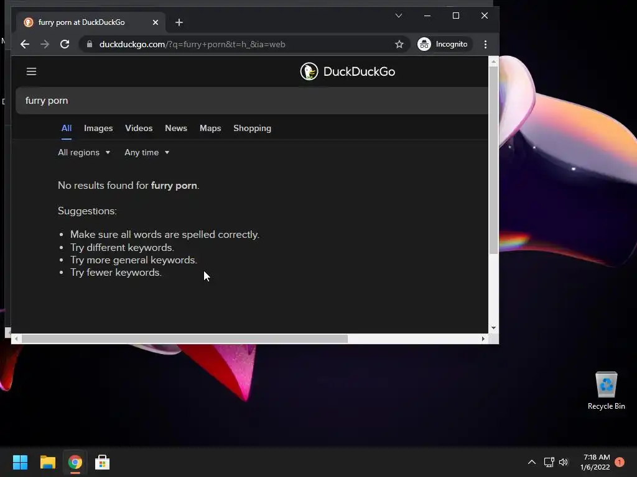
Task: Switch to the News tab
Action: [x=176, y=128]
